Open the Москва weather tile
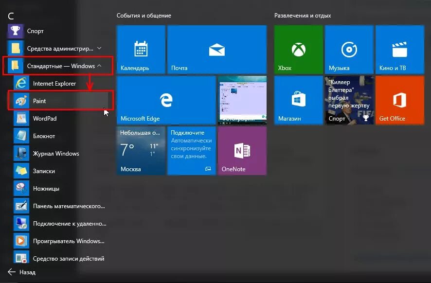The image size is (431, 283). tap(141, 151)
